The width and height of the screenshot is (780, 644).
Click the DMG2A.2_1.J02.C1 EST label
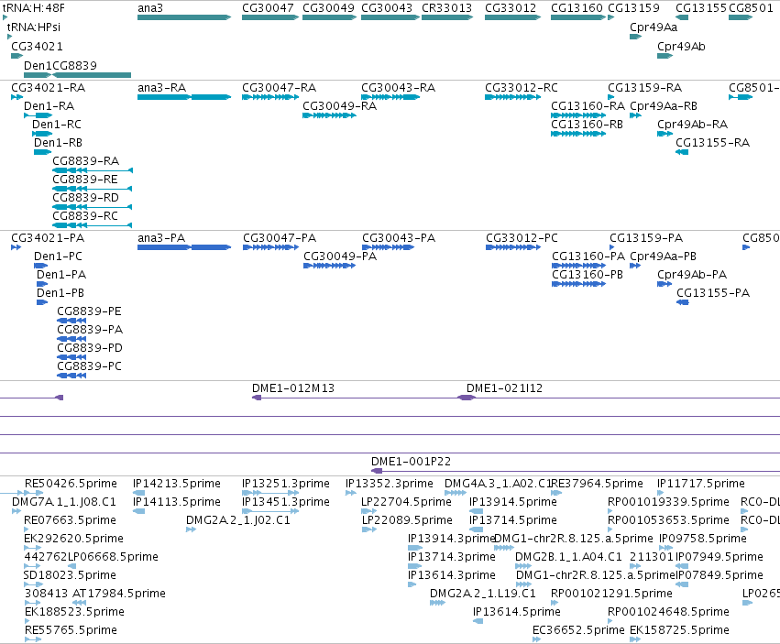237,520
